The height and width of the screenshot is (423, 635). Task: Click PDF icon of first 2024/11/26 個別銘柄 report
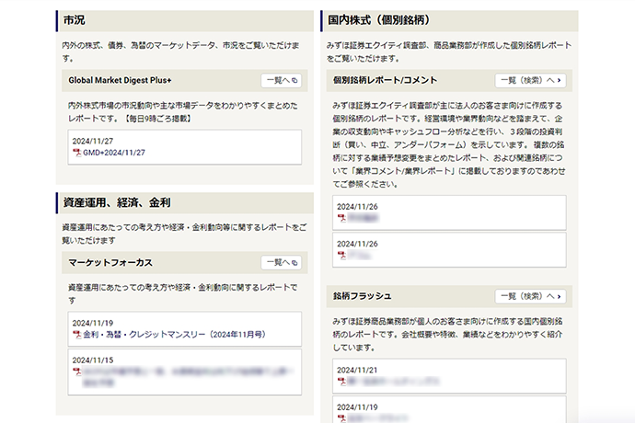point(341,218)
